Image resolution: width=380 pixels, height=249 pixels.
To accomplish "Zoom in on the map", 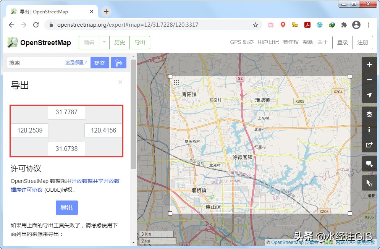I will point(369,64).
